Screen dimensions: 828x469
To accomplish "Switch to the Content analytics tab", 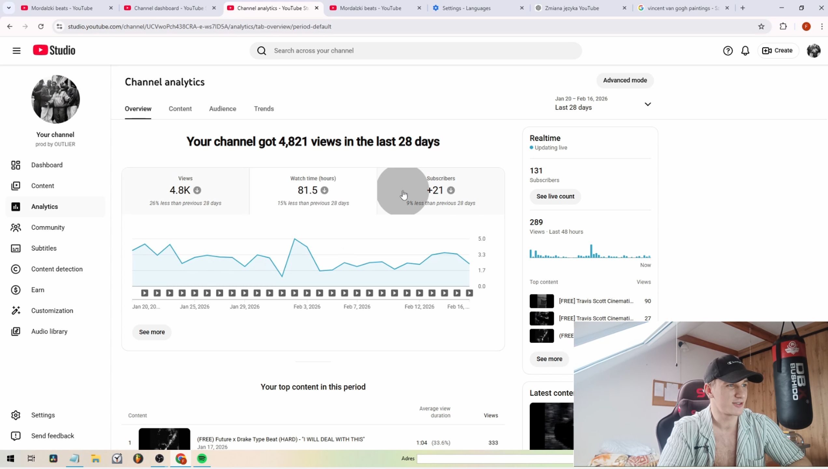I will [180, 109].
